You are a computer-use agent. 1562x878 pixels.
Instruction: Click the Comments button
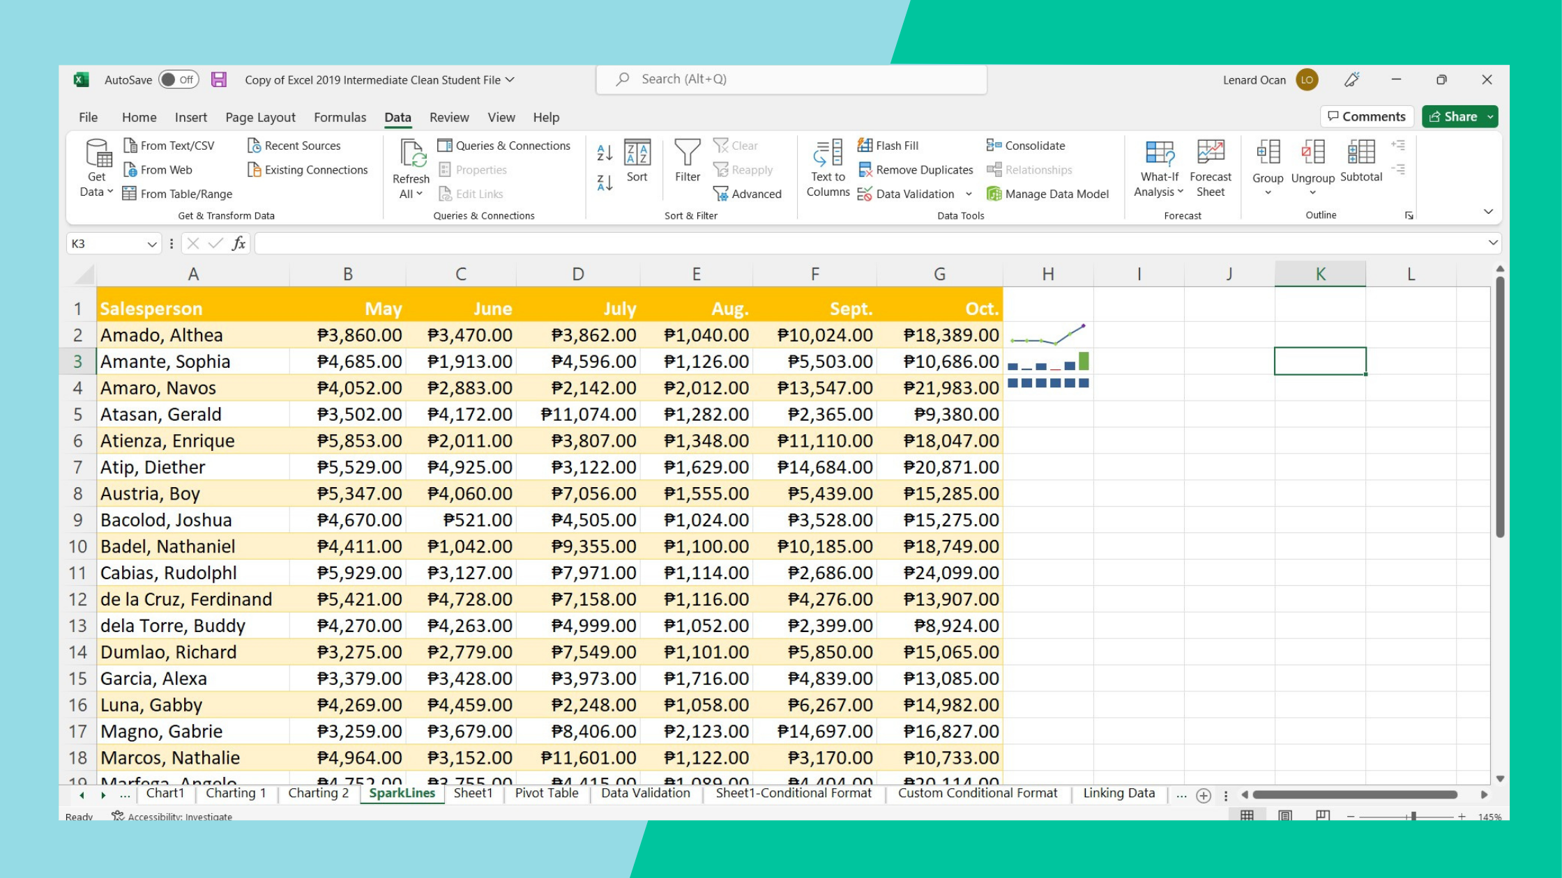coord(1367,116)
